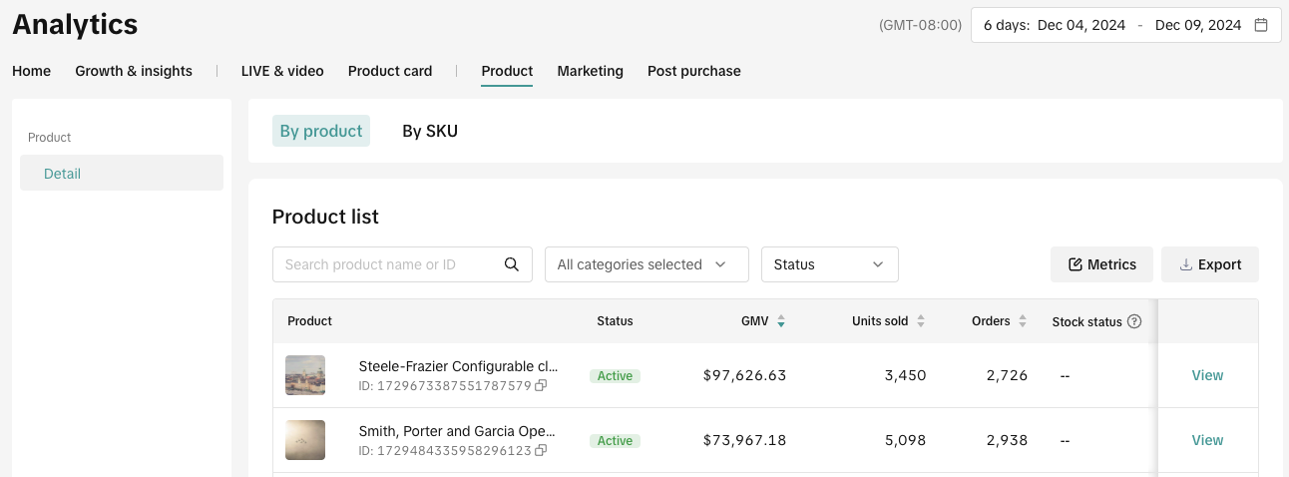The width and height of the screenshot is (1289, 477).
Task: Sort the table by Units sold
Action: click(x=921, y=321)
